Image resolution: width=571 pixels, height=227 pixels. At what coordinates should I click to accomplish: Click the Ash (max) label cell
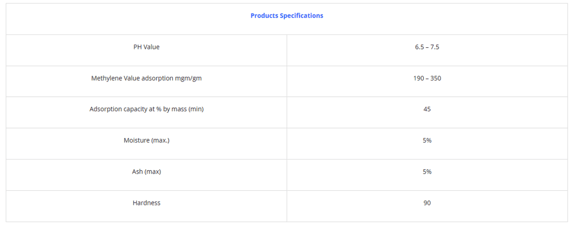[x=146, y=172]
